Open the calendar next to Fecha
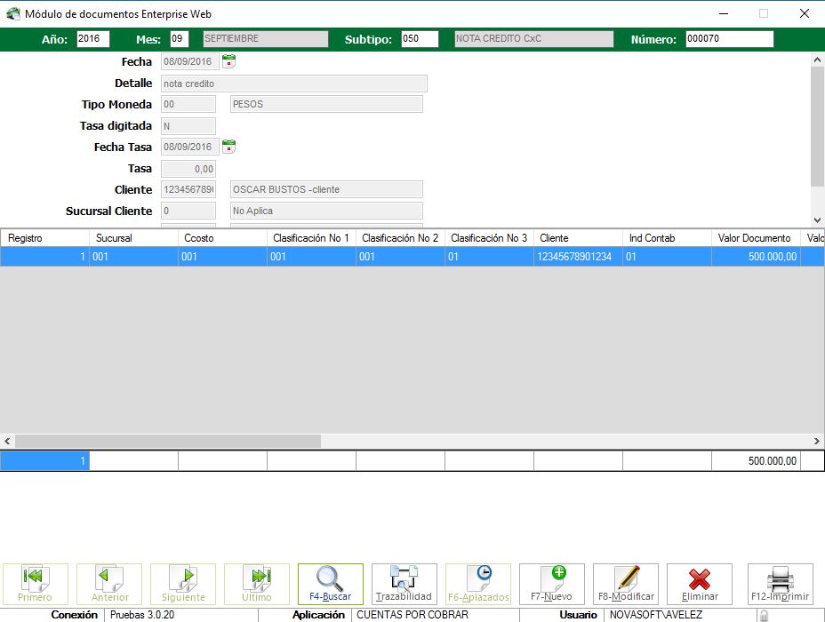This screenshot has height=622, width=825. pos(228,61)
